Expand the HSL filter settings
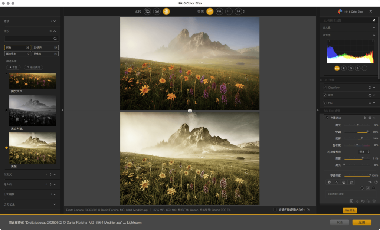This screenshot has height=230, width=380. click(374, 103)
